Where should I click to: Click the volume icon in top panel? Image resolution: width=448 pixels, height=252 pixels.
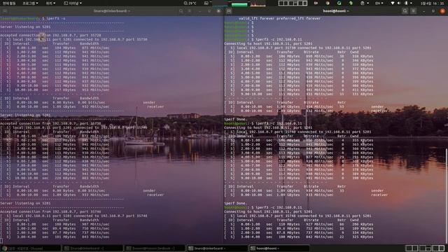coord(399,3)
